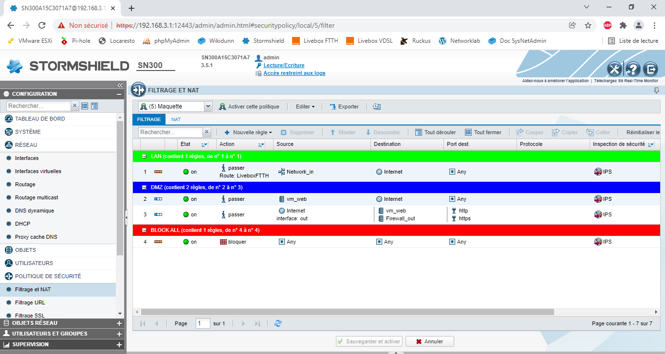
Task: Open the help question mark icon
Action: [632, 70]
